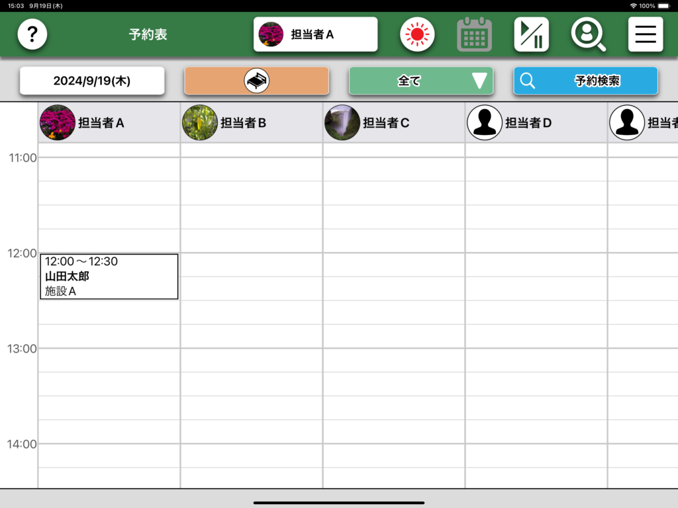The width and height of the screenshot is (678, 508).
Task: Tap the help question mark icon
Action: click(x=32, y=34)
